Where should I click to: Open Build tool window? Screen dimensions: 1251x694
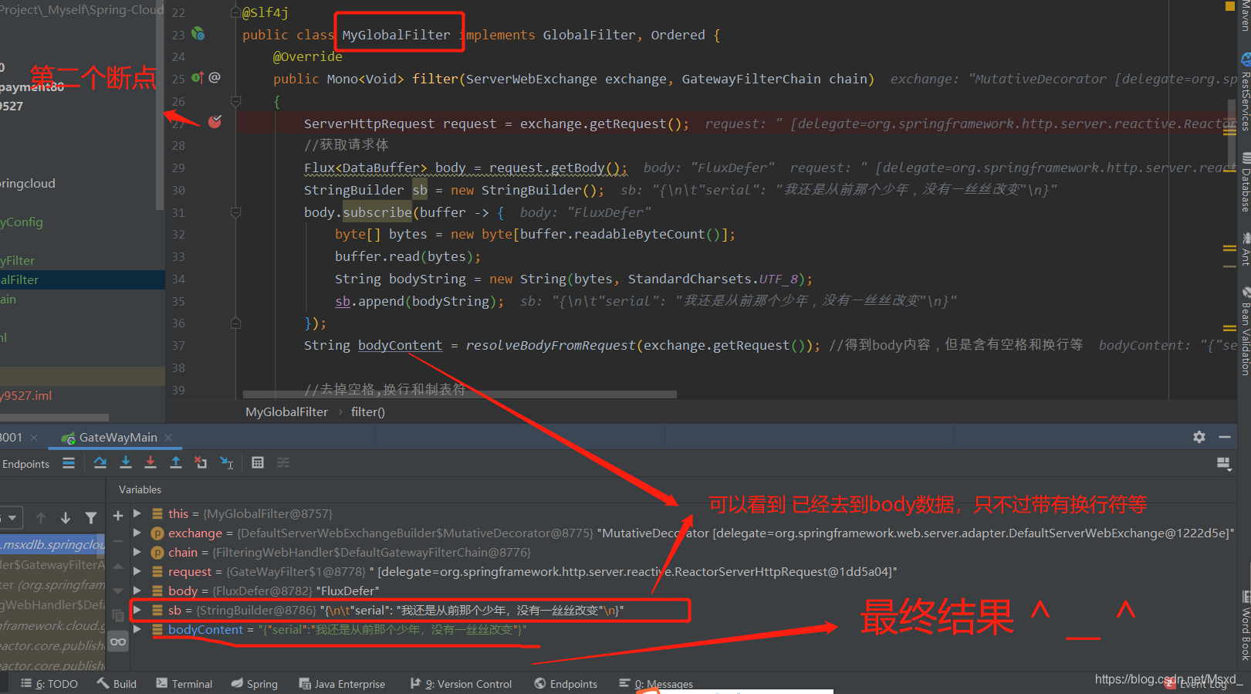[117, 684]
